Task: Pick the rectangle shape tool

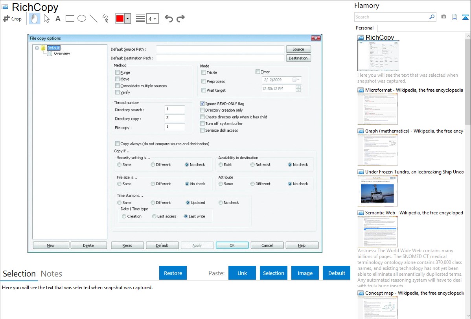Action: coord(70,18)
